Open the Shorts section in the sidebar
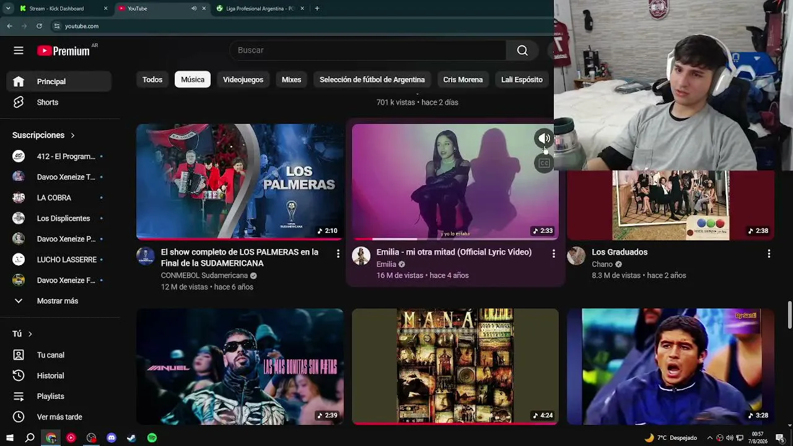This screenshot has height=446, width=793. click(x=59, y=102)
